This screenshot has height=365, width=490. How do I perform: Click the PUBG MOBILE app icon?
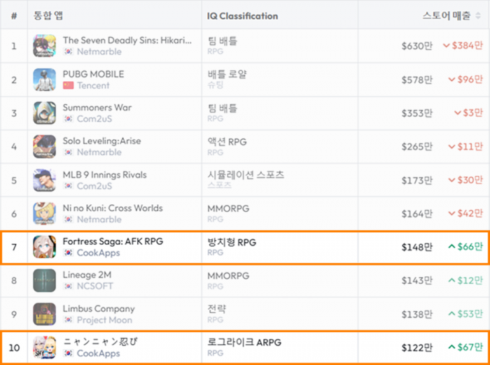pyautogui.click(x=44, y=80)
